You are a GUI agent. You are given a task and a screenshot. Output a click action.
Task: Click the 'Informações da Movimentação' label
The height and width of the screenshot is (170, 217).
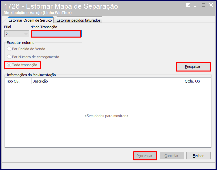[x=31, y=75]
